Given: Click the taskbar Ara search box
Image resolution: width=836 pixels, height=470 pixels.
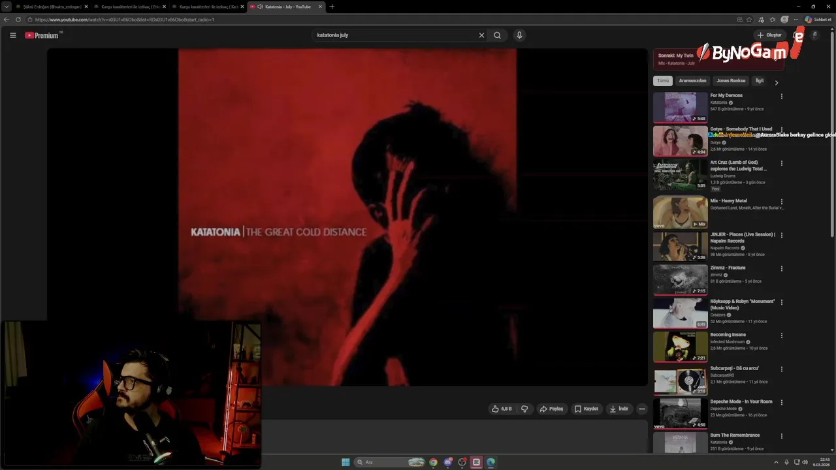Looking at the screenshot, I should (391, 462).
